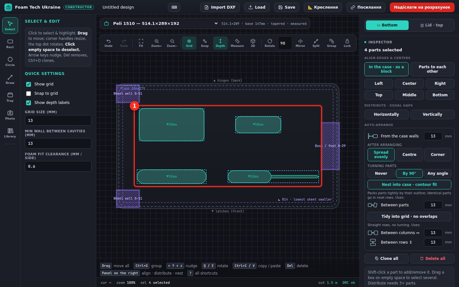
Task: Click Clone all button
Action: tap(386, 259)
